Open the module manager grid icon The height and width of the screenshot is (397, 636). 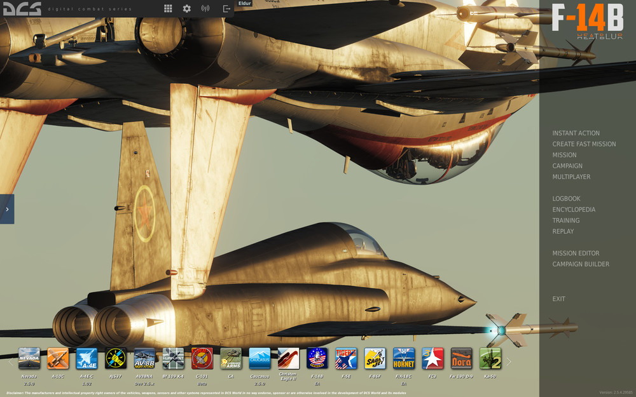(168, 8)
